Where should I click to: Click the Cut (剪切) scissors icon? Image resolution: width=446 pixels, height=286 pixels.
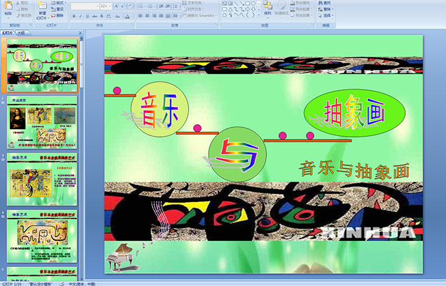point(18,3)
